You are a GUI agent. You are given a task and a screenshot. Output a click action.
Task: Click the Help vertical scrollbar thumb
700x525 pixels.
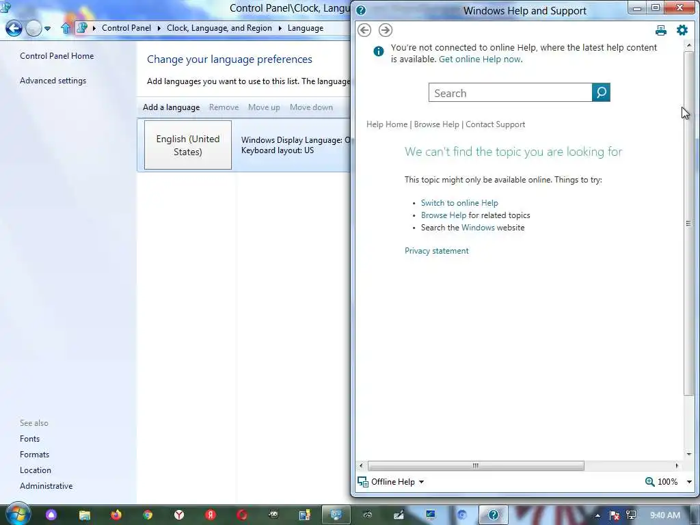coord(689,224)
